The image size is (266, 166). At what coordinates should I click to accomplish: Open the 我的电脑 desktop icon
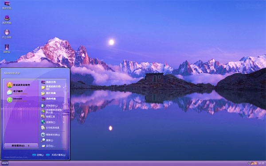(x=7, y=19)
